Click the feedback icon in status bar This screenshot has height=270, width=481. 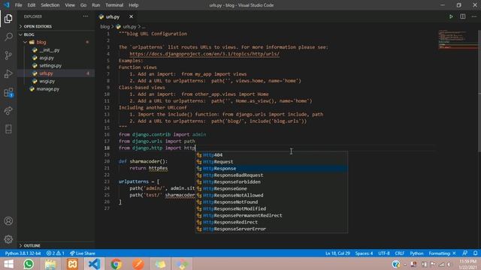point(465,253)
